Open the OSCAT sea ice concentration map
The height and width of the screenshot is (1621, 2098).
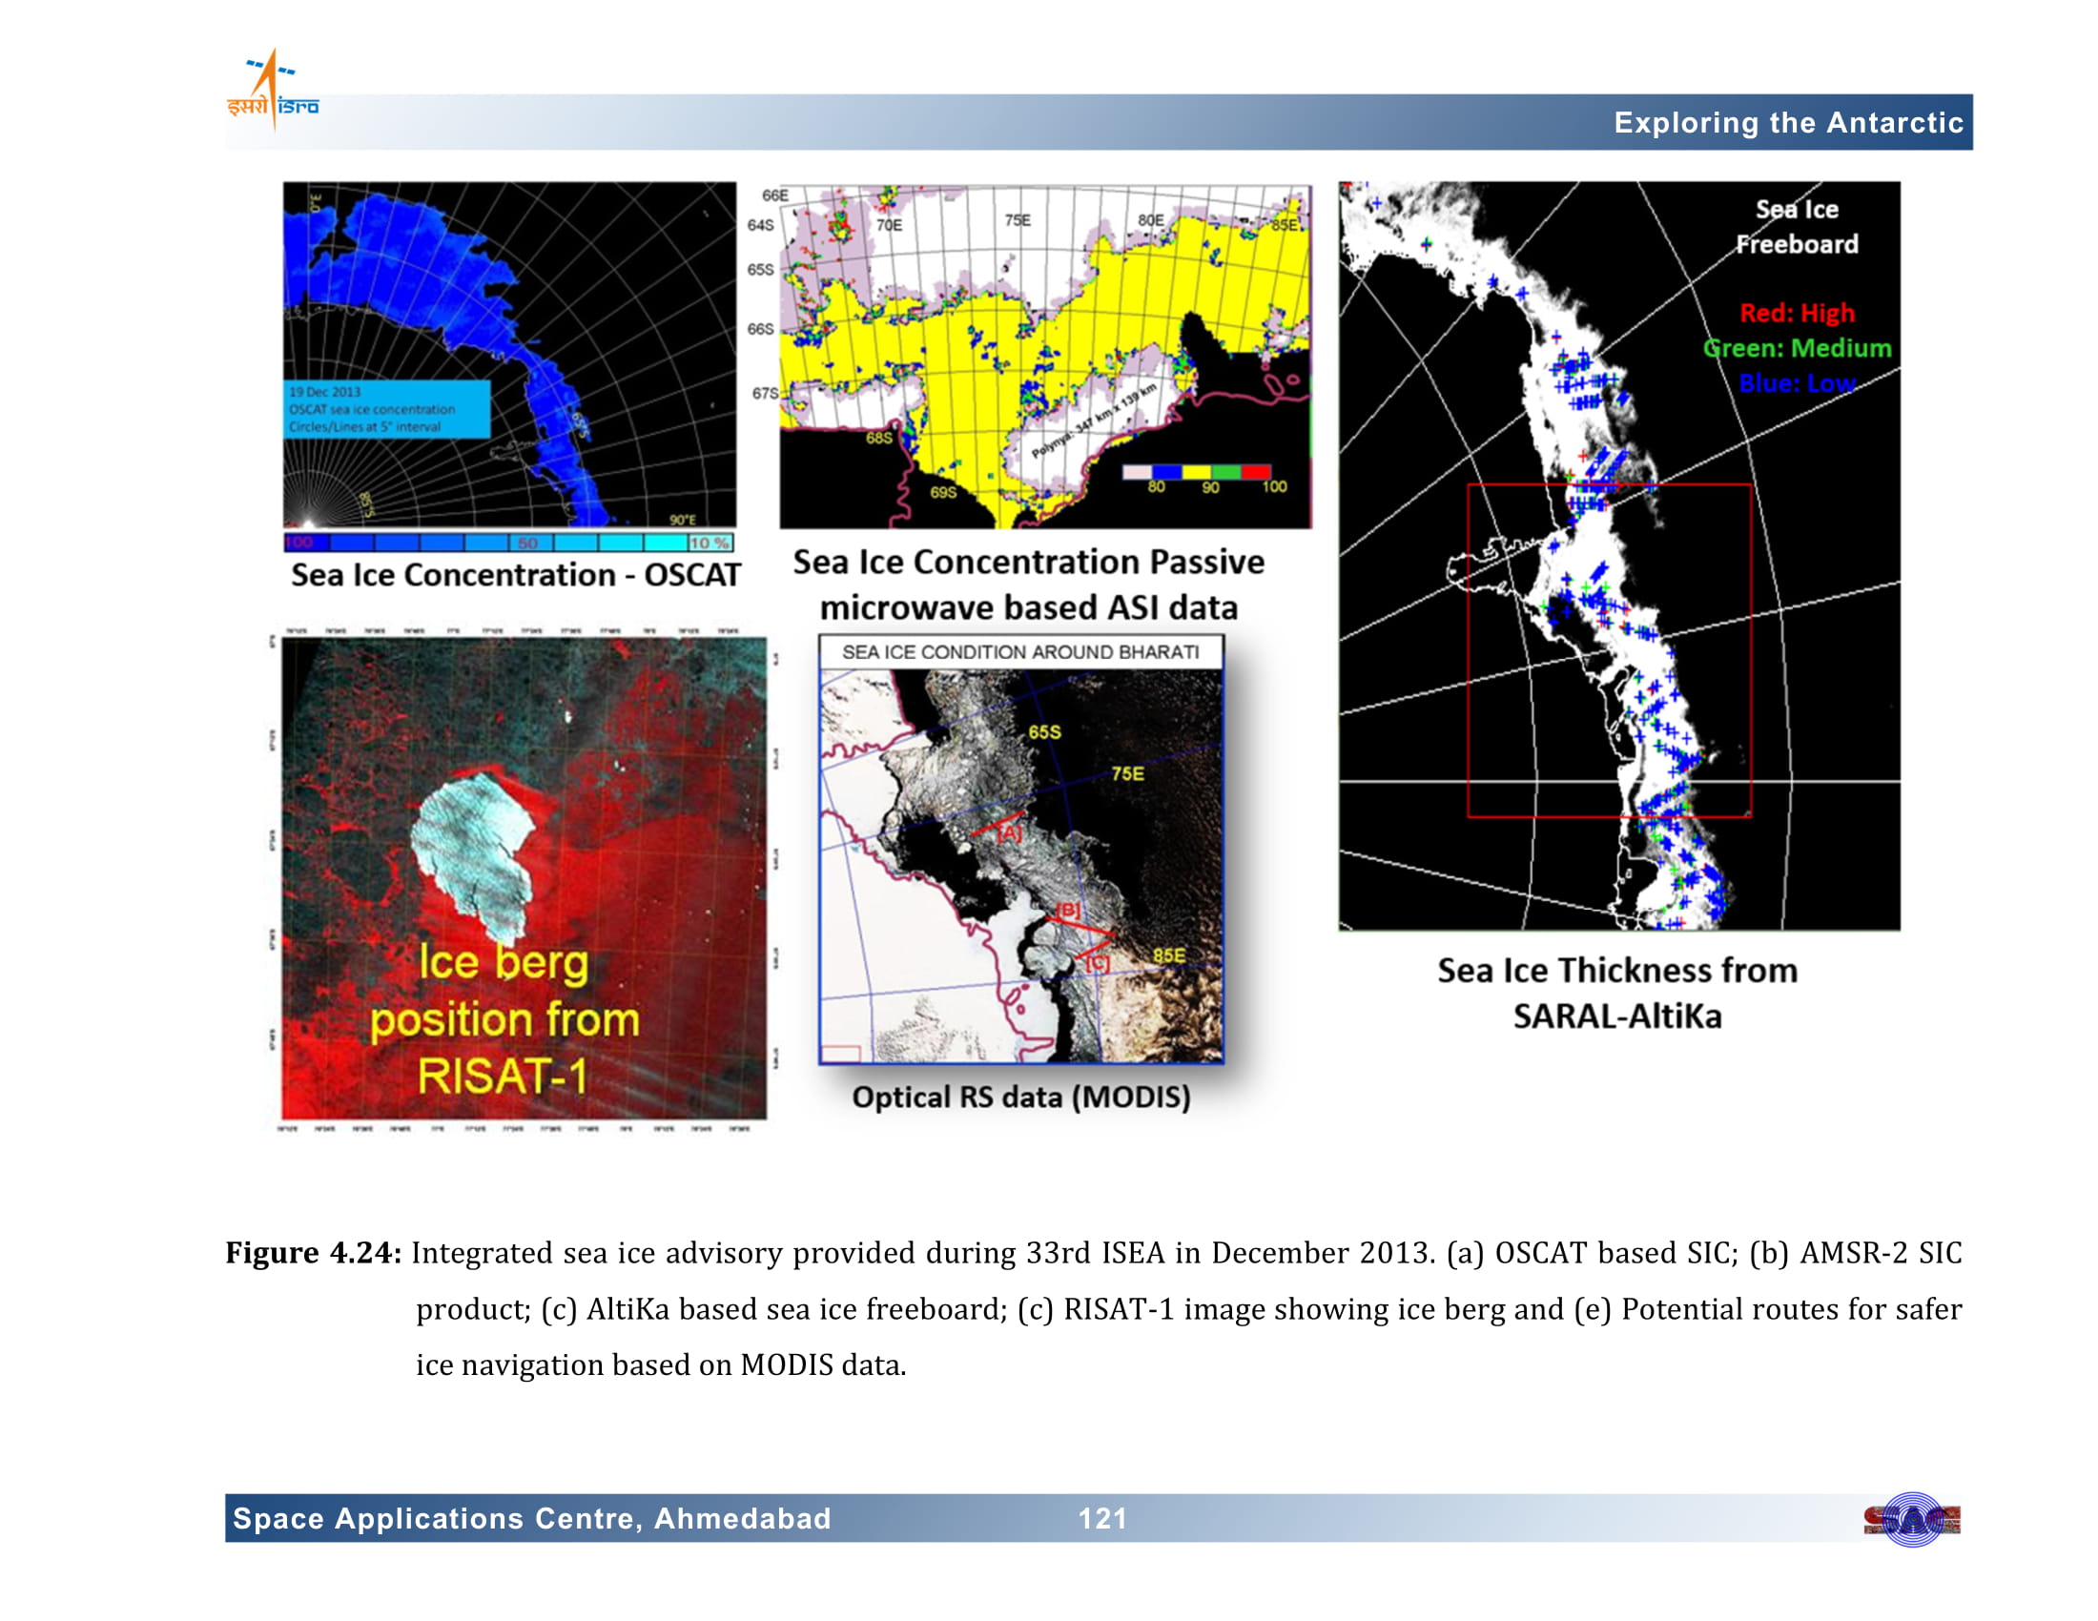(509, 354)
